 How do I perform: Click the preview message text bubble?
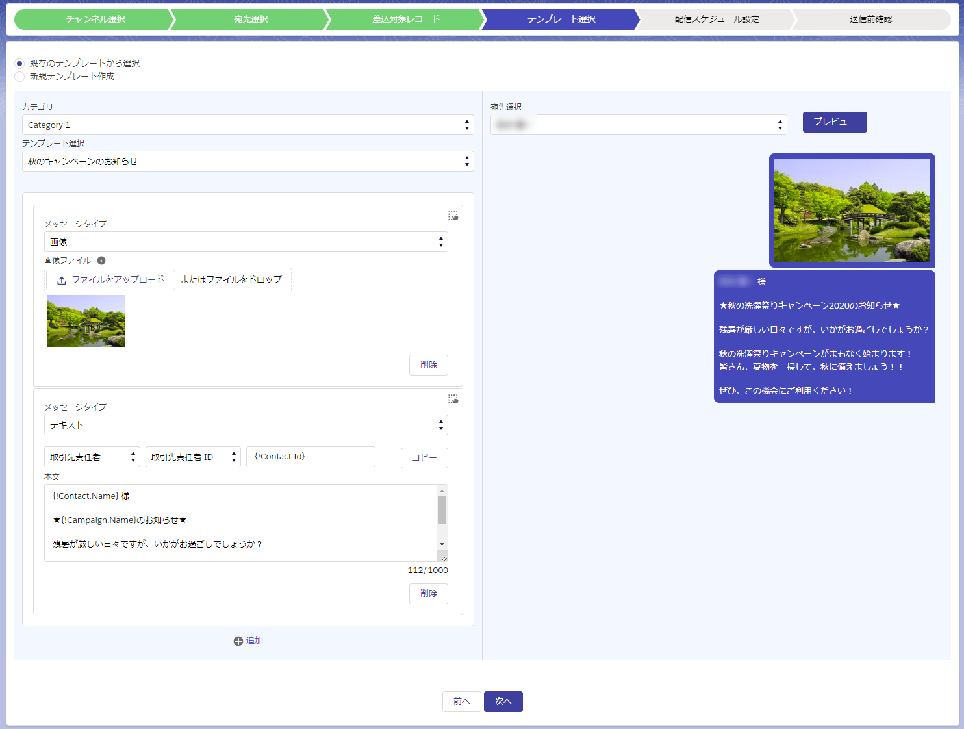tap(824, 337)
